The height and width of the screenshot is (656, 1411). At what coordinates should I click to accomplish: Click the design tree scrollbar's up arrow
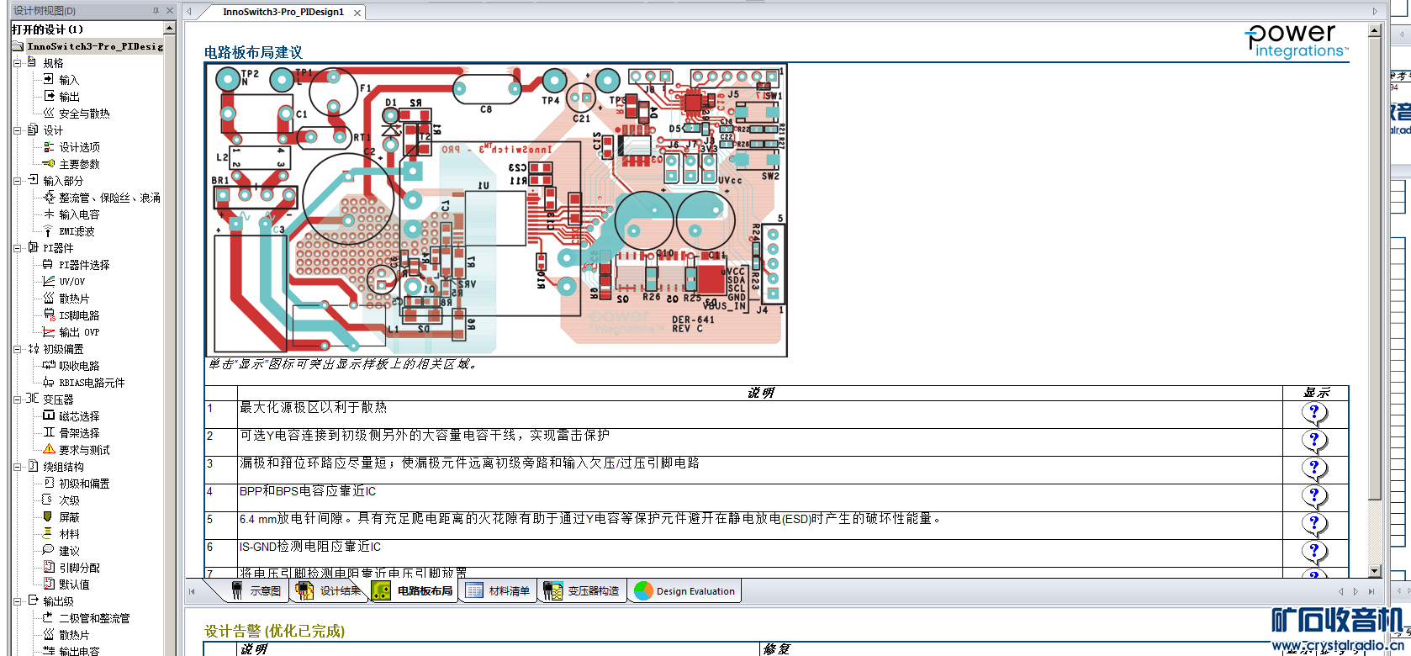tap(169, 29)
